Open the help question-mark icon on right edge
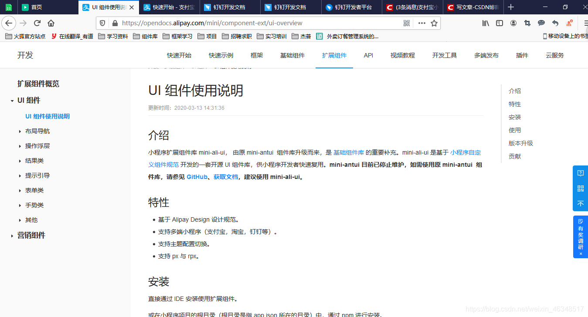The image size is (588, 317). tap(580, 173)
